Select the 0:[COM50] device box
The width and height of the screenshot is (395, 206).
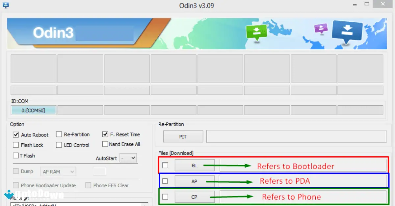pyautogui.click(x=33, y=110)
